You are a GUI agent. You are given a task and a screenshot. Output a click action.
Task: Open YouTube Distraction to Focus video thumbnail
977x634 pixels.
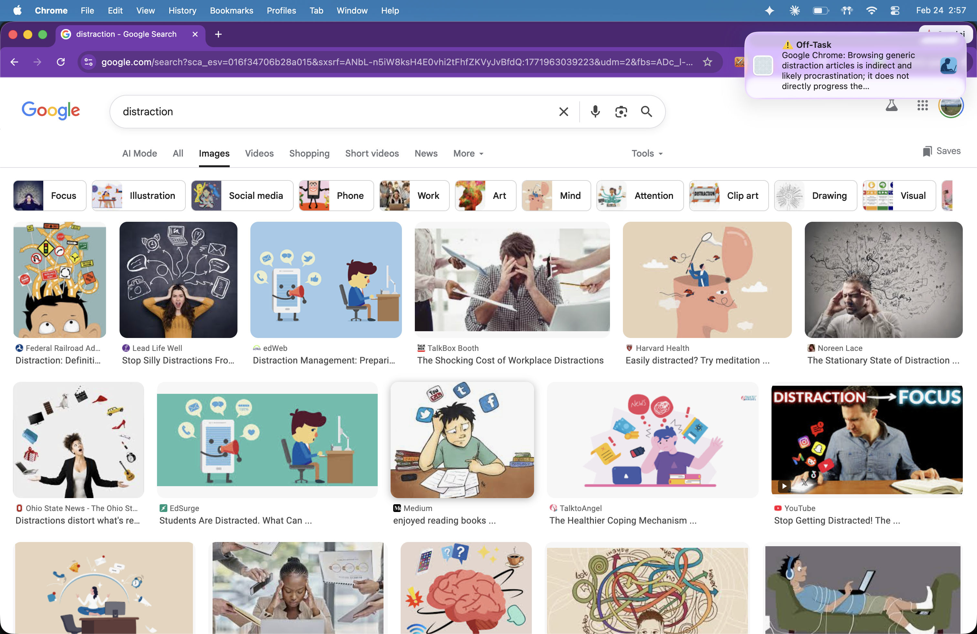click(866, 440)
